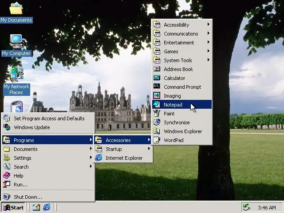The image size is (284, 213).
Task: Click the Help book icon
Action: 7,176
